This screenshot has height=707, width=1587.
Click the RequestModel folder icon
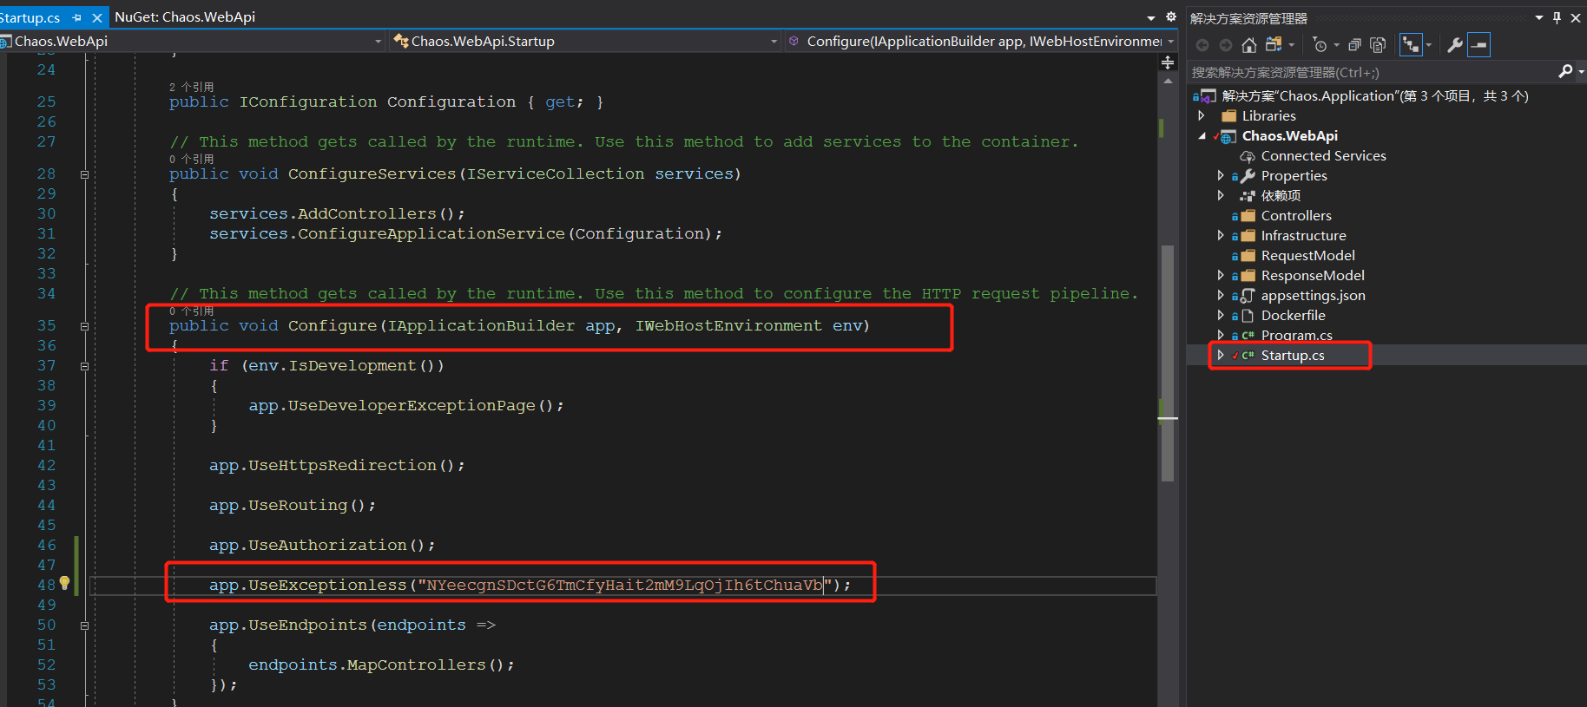click(1248, 256)
